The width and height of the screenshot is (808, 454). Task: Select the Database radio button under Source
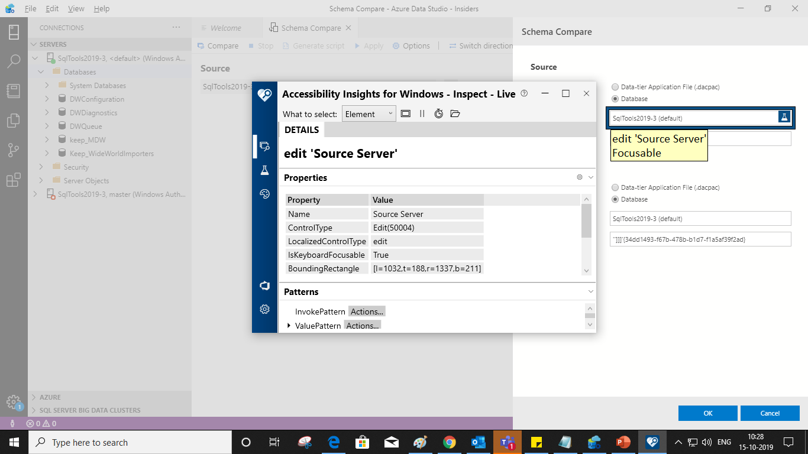point(615,99)
